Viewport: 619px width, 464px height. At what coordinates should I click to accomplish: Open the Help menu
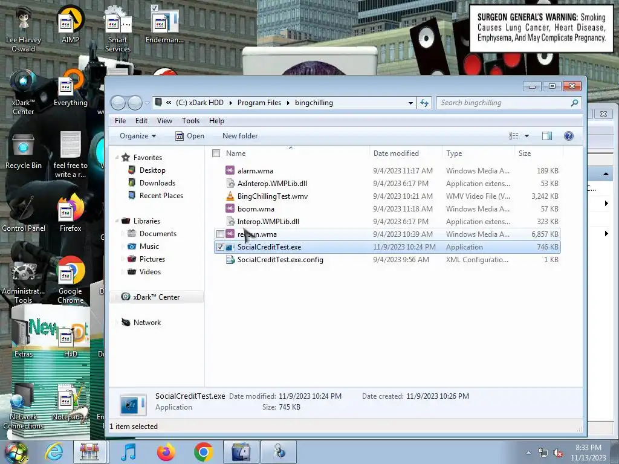pos(216,121)
